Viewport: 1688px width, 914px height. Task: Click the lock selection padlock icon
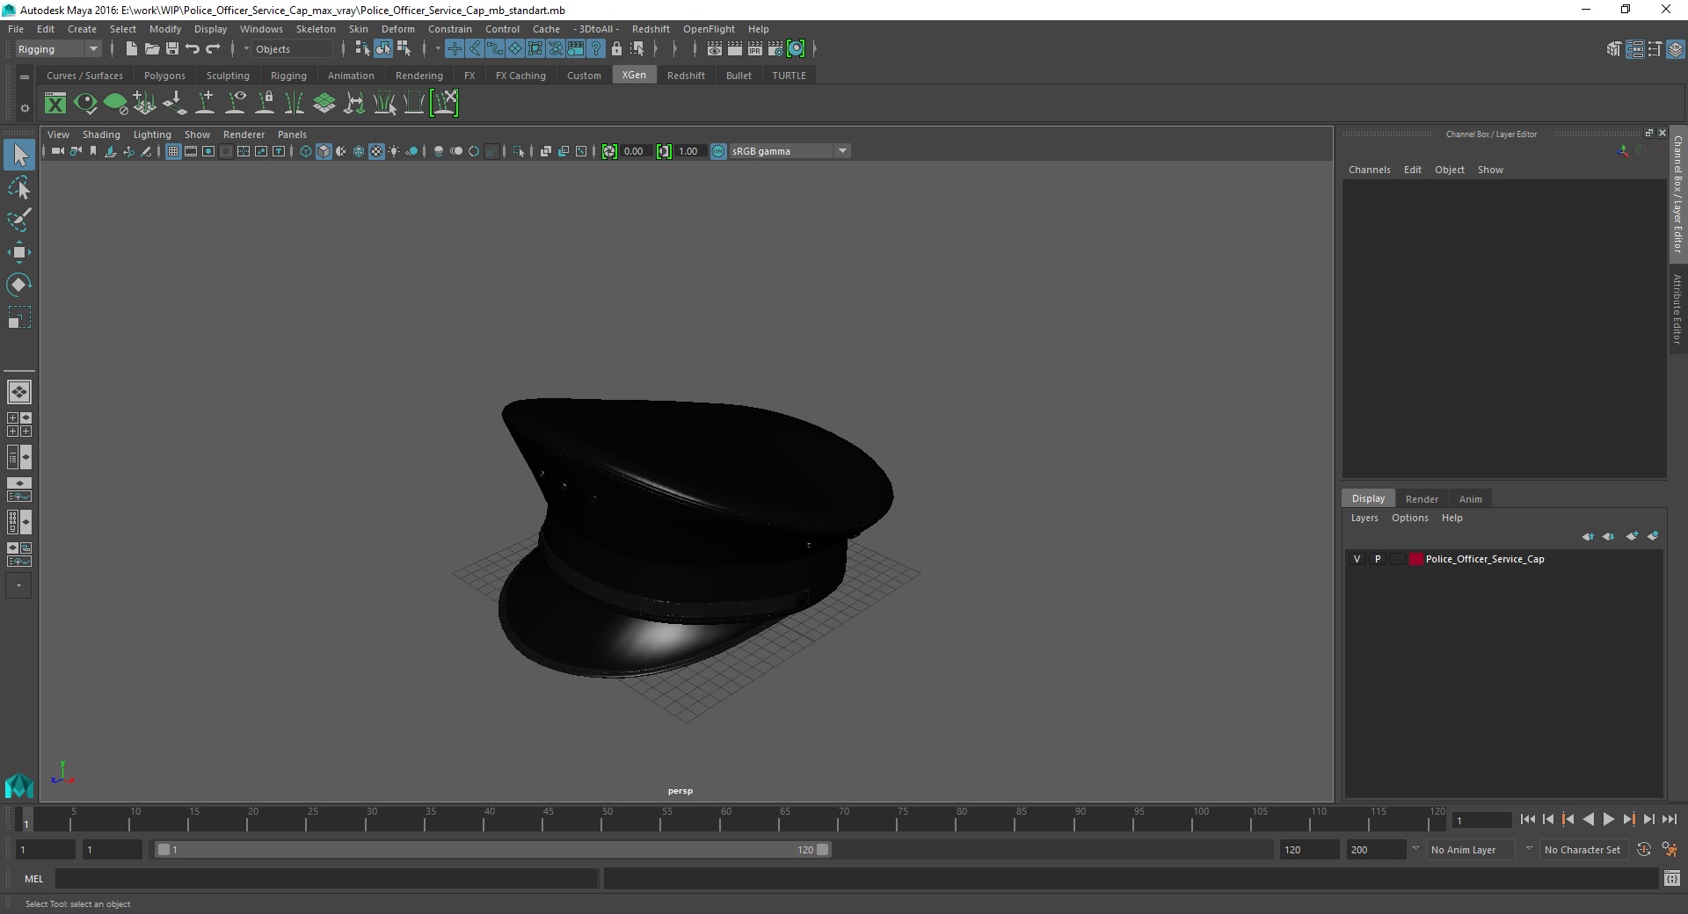616,49
